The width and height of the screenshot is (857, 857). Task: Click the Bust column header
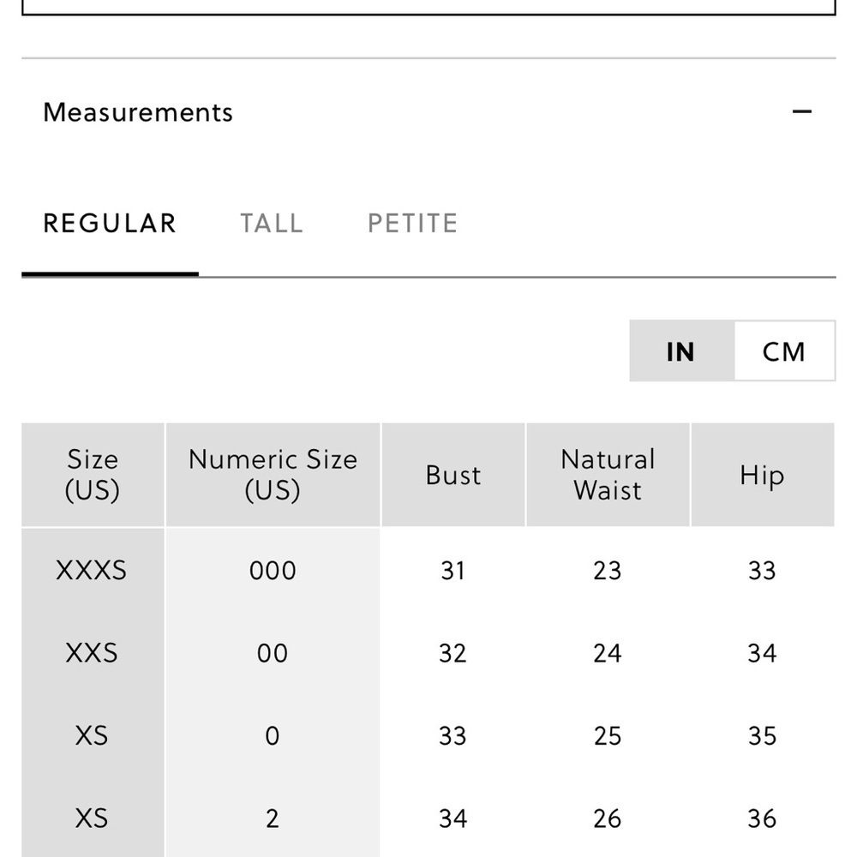tap(453, 475)
